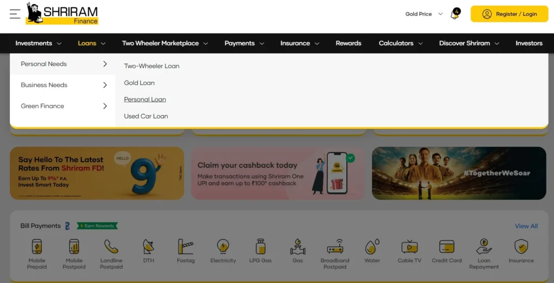Open the Investors menu item
The height and width of the screenshot is (283, 554).
529,43
